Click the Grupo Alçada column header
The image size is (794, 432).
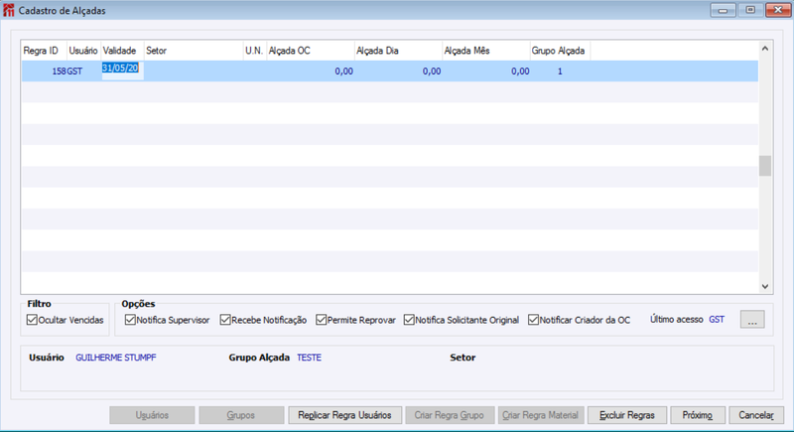[560, 51]
